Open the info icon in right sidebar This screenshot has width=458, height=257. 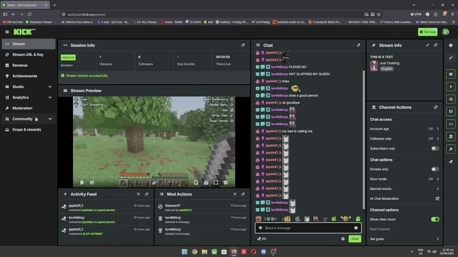(x=451, y=45)
